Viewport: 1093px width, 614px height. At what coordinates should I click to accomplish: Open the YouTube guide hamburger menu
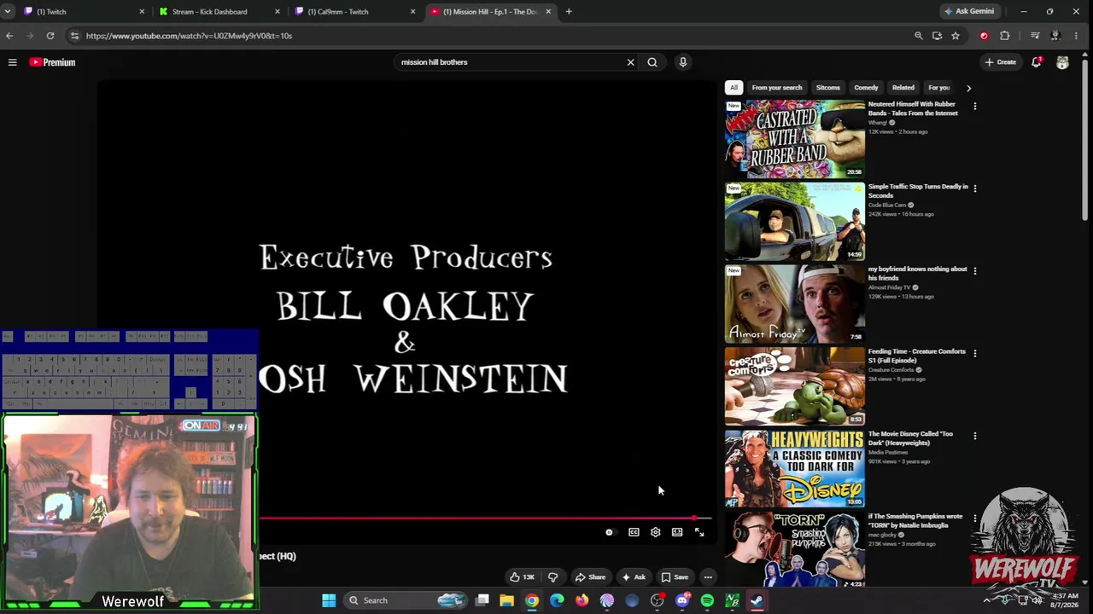[12, 62]
